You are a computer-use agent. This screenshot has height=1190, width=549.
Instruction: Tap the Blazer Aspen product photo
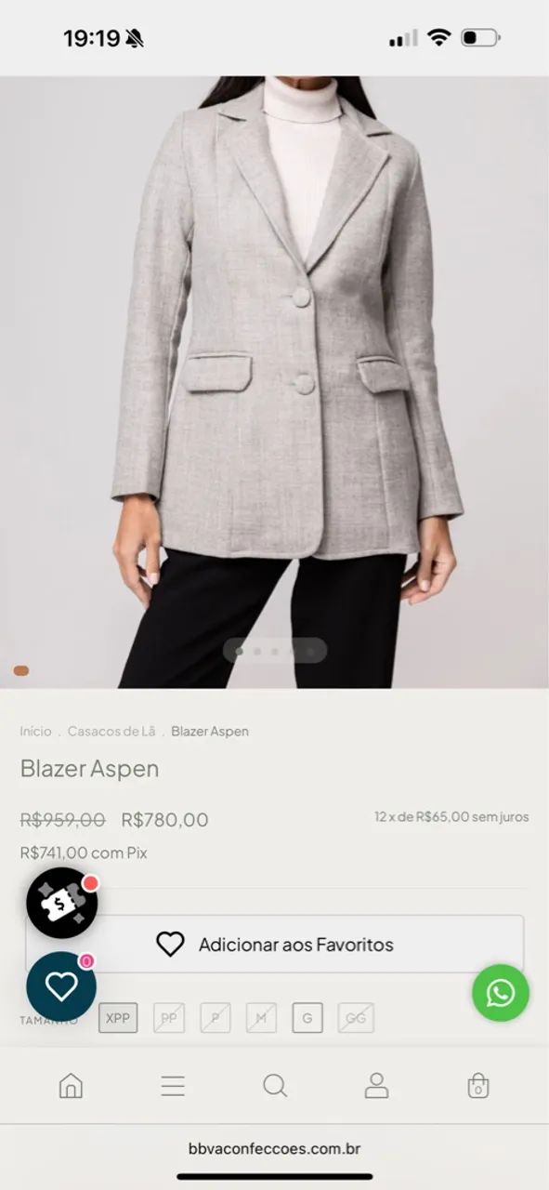coord(274,381)
